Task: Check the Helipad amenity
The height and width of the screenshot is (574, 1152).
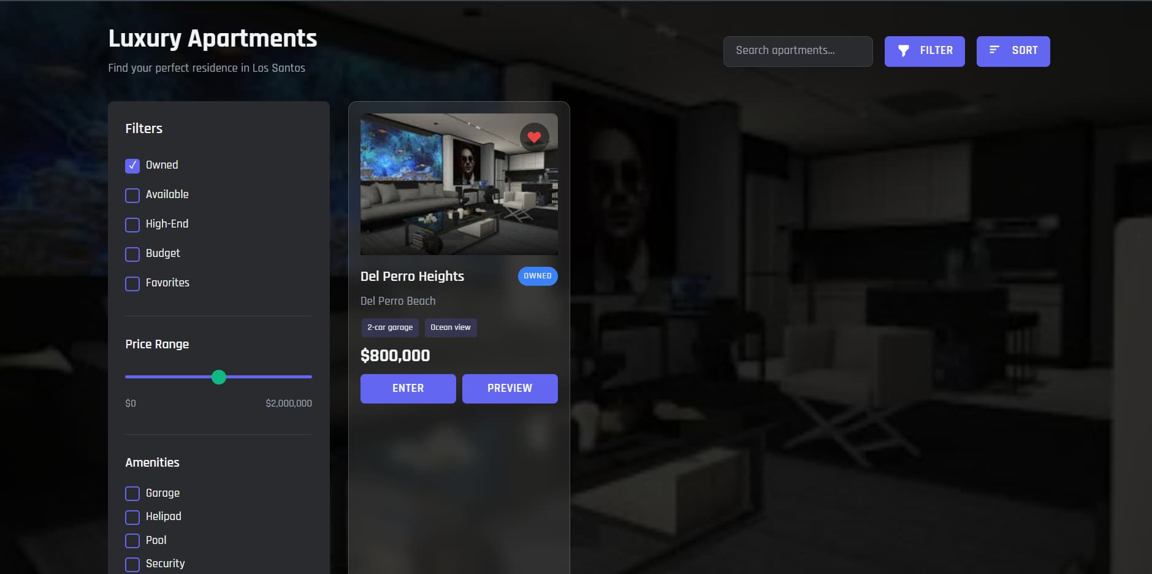Action: coord(132,517)
